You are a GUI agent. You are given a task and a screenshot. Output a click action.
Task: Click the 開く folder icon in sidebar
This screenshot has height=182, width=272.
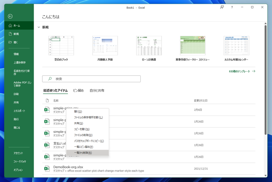(x=10, y=42)
